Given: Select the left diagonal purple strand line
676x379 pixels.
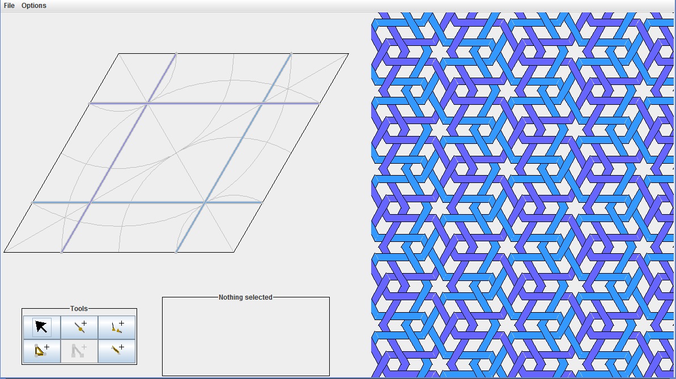Looking at the screenshot, I should click(118, 153).
